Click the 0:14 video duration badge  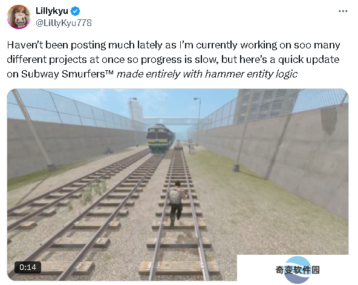(x=28, y=267)
